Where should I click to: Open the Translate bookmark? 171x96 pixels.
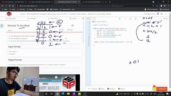[54, 9]
